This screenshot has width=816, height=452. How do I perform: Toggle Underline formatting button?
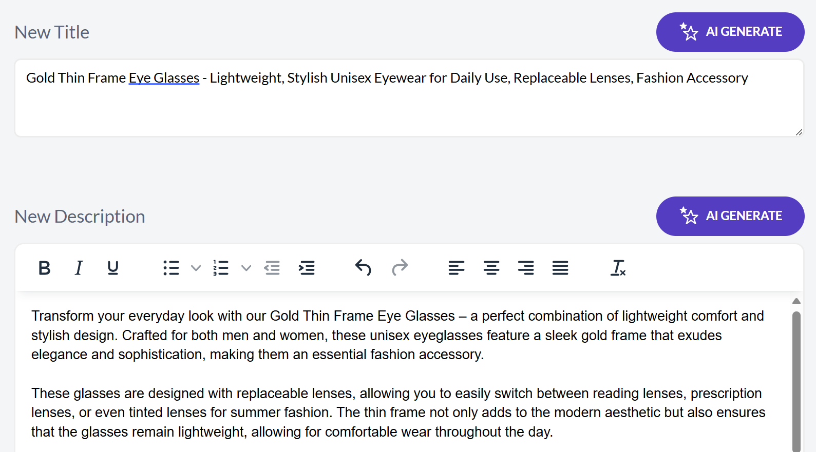pos(113,268)
